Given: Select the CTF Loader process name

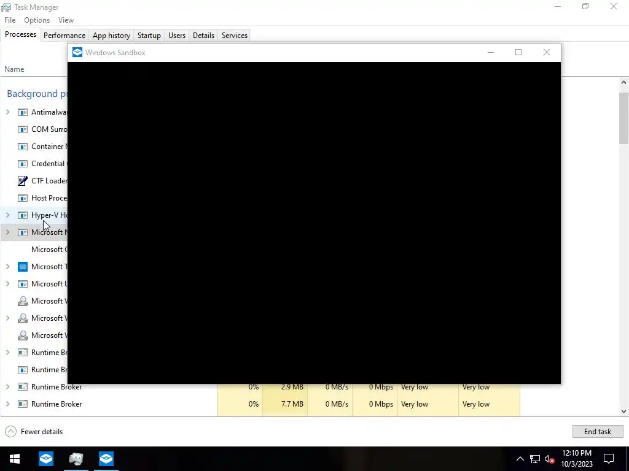Looking at the screenshot, I should coord(49,181).
